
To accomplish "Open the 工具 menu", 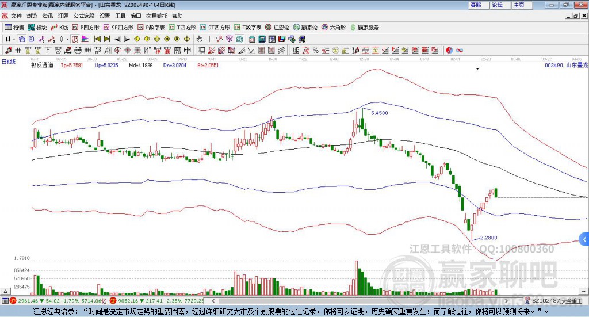I will pos(120,16).
